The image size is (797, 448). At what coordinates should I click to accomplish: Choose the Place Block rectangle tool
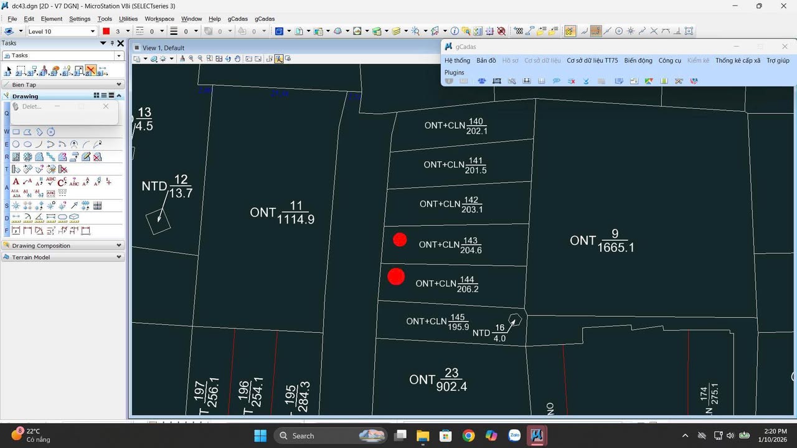pyautogui.click(x=16, y=132)
